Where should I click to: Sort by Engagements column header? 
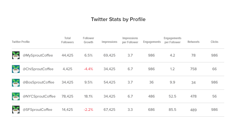152,42
